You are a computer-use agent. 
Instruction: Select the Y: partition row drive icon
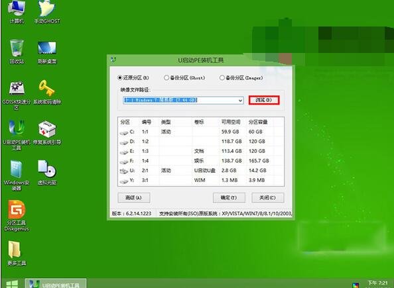tap(124, 181)
